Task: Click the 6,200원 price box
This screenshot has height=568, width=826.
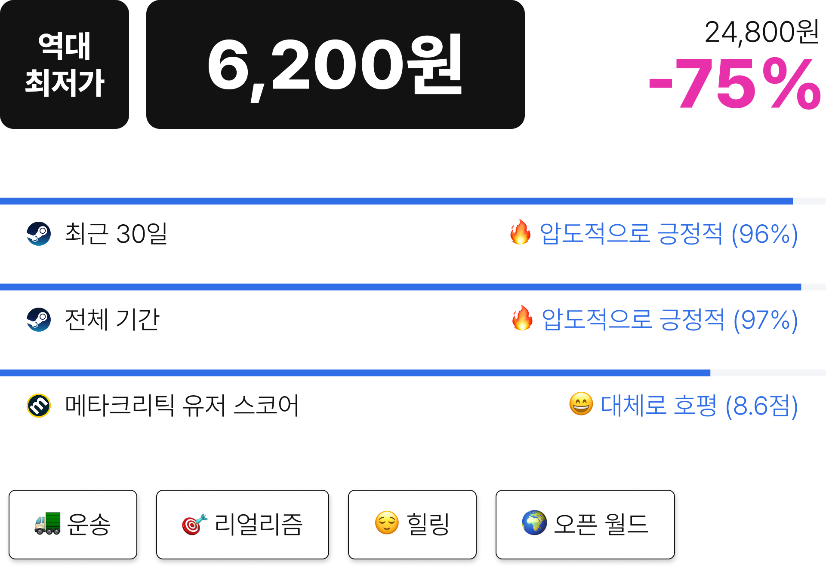Action: click(x=336, y=64)
